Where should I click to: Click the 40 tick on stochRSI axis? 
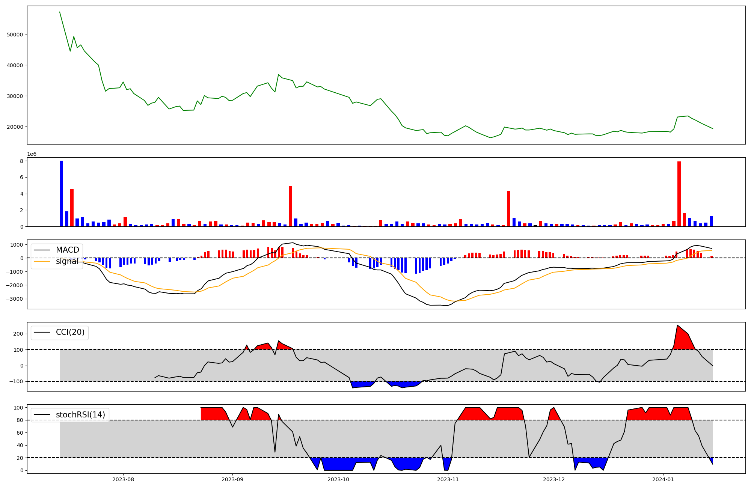tap(20, 445)
